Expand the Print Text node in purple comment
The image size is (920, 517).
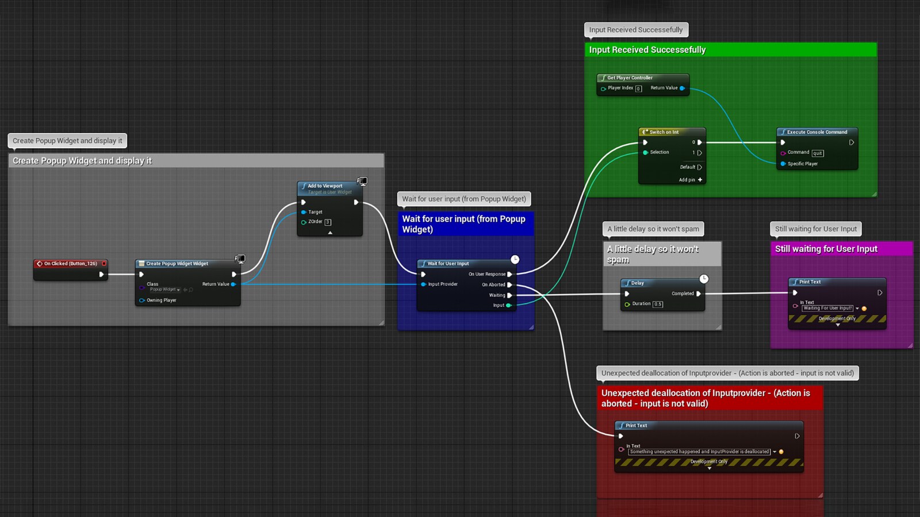838,325
